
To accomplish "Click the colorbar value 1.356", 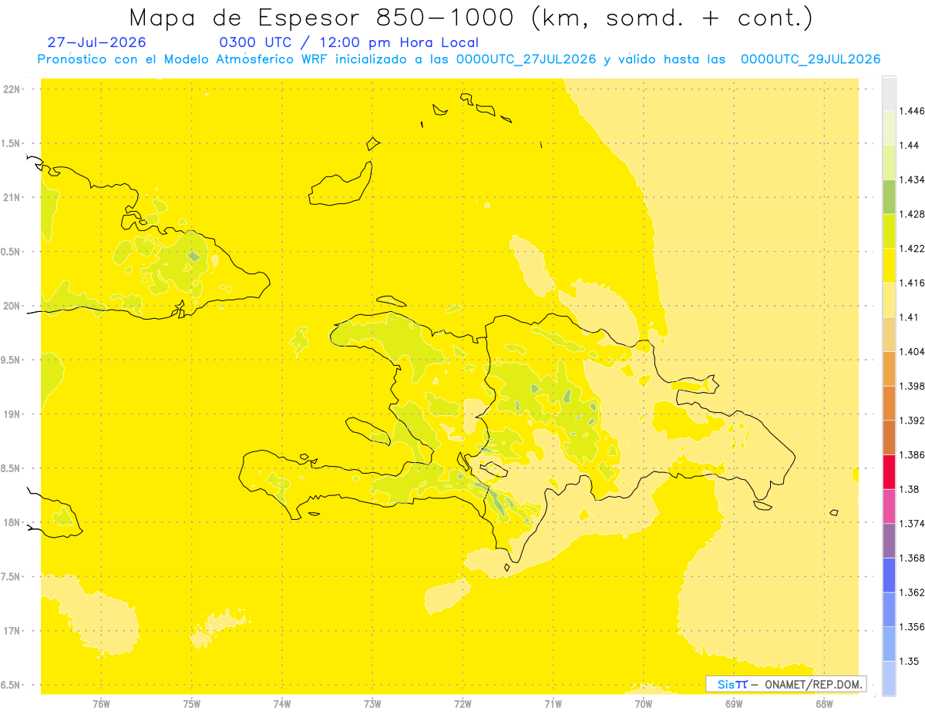I will pyautogui.click(x=912, y=627).
